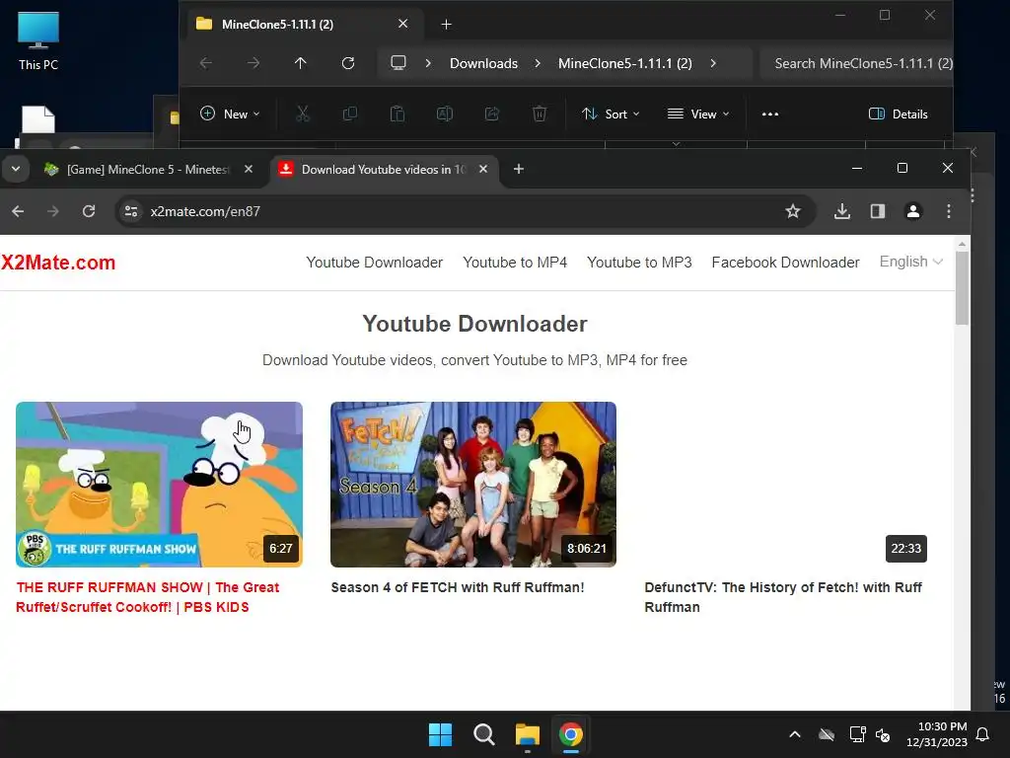
Task: Toggle Chrome side panel icon
Action: (877, 211)
